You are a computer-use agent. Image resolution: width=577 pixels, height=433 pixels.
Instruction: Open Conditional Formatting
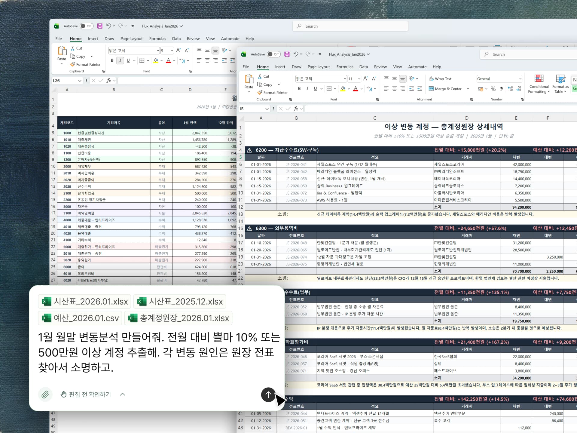(539, 84)
